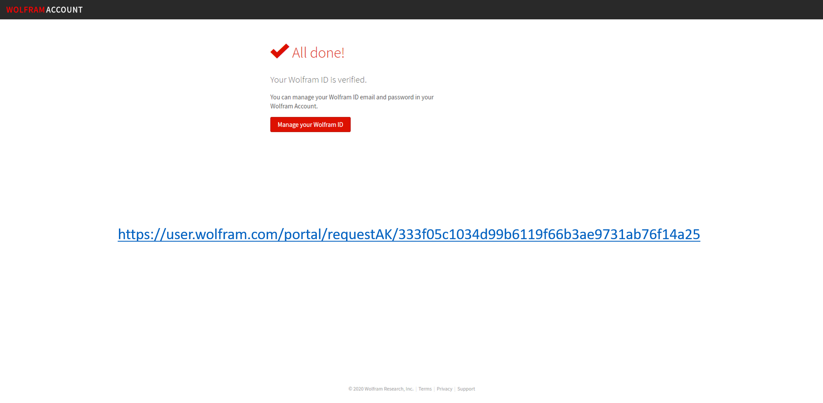
Task: Click the word 'done!' in the heading
Action: pyautogui.click(x=327, y=53)
